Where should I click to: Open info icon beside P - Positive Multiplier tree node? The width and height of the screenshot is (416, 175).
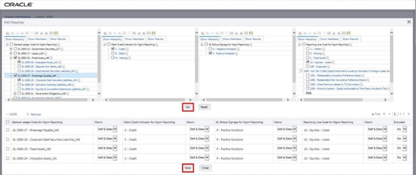[236, 53]
